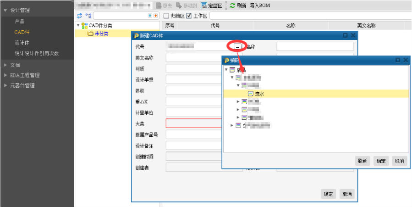The height and width of the screenshot is (207, 412).
Task: Untick the 工作区 checkbox
Action: [x=189, y=16]
